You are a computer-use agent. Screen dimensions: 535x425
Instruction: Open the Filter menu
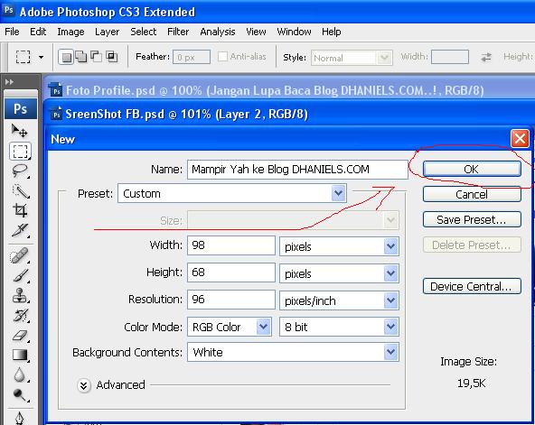[x=178, y=32]
